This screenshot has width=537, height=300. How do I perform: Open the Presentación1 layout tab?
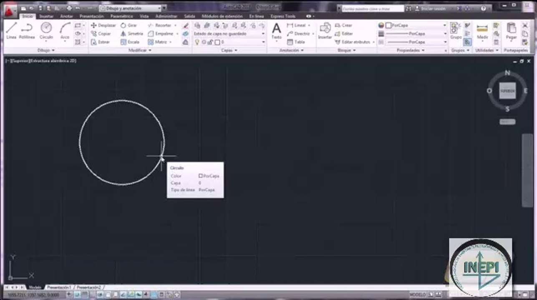59,287
